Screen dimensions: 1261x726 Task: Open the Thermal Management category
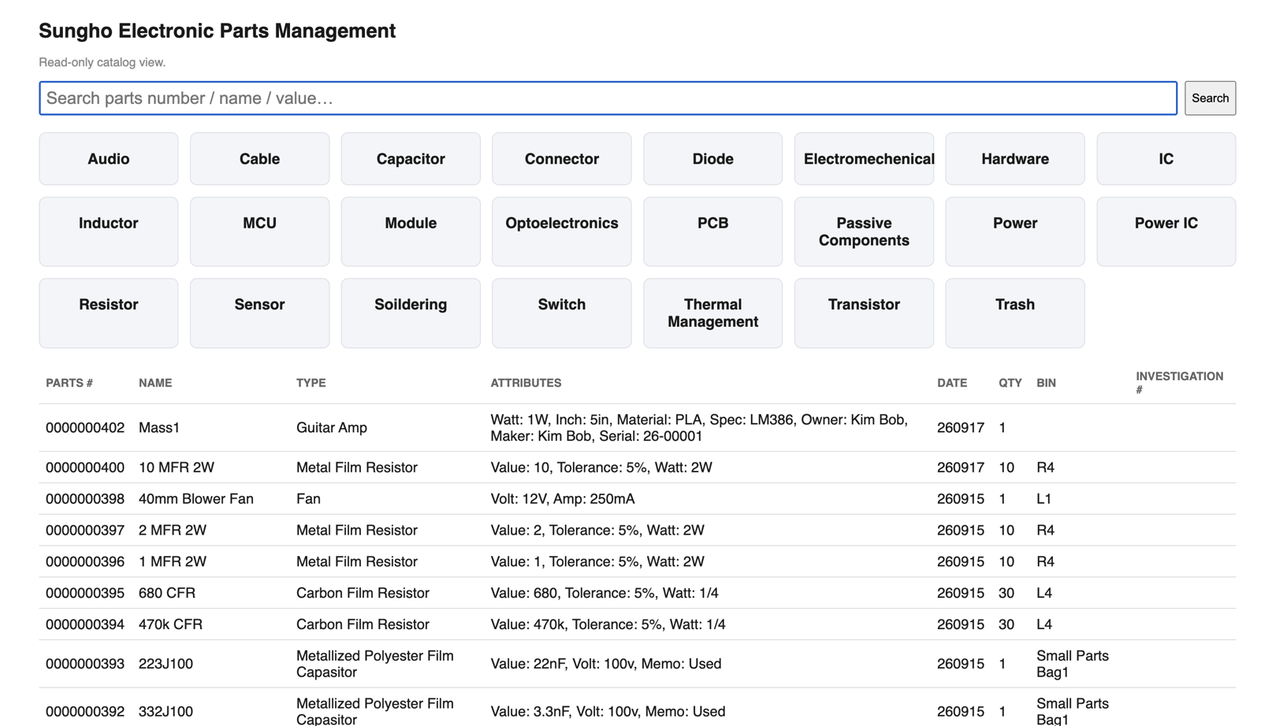pyautogui.click(x=712, y=313)
